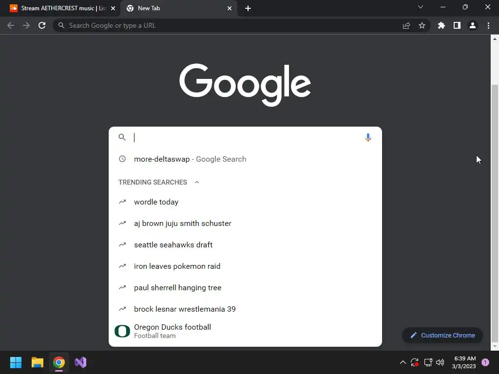Viewport: 499px width, 374px height.
Task: Click the magnifier icon in Google search box
Action: (x=122, y=137)
